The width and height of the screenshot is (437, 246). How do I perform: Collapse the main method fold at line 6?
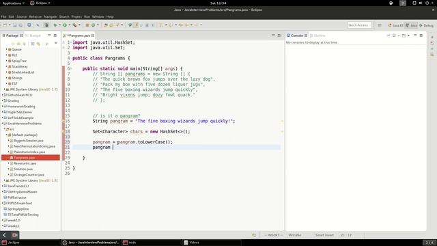tap(71, 68)
